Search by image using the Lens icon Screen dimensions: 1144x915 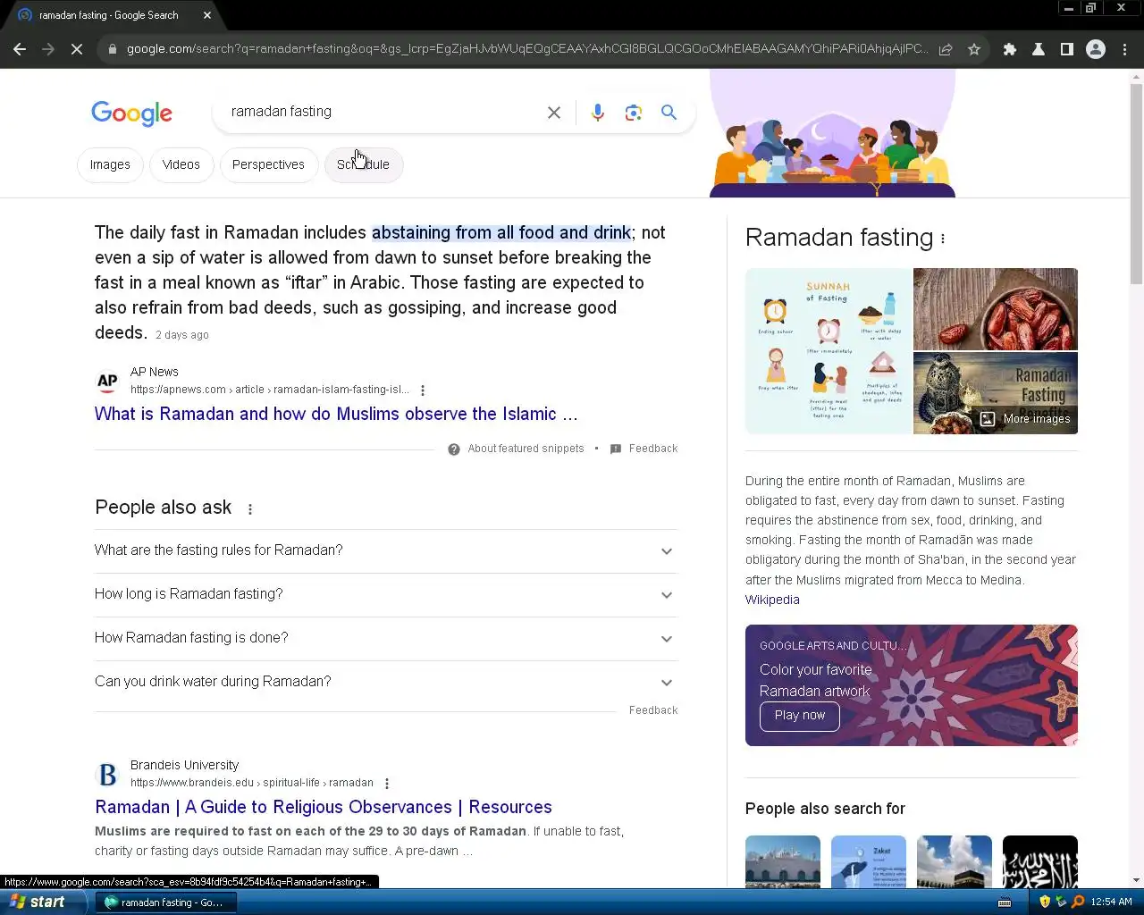point(634,113)
